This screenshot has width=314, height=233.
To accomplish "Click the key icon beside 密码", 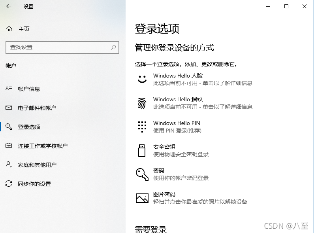I will point(142,174).
